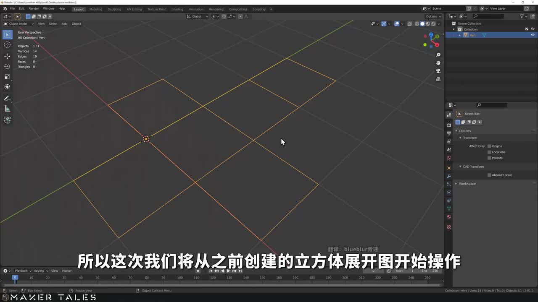Collapse the Transform subpanel
Screen dimensions: 538x302
(x=460, y=138)
